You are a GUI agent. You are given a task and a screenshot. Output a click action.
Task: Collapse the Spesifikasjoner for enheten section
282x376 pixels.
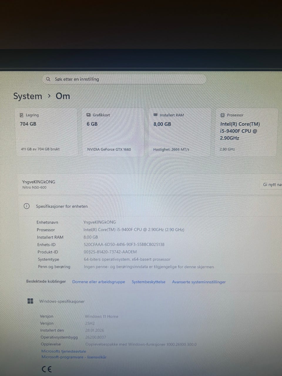150,206
